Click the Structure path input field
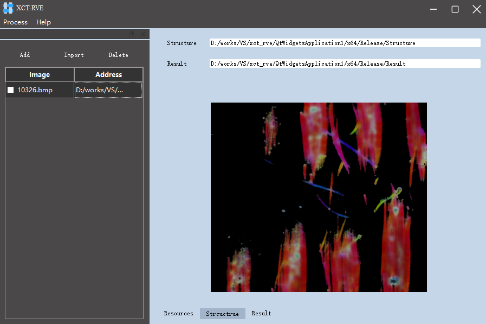The height and width of the screenshot is (324, 486). pyautogui.click(x=345, y=43)
